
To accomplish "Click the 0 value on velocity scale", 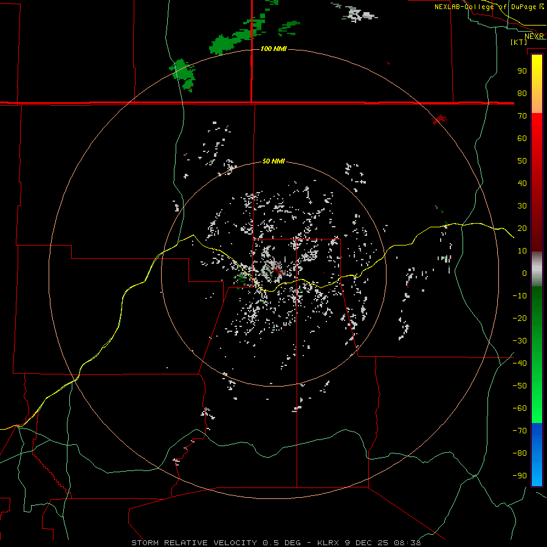I will (x=525, y=273).
